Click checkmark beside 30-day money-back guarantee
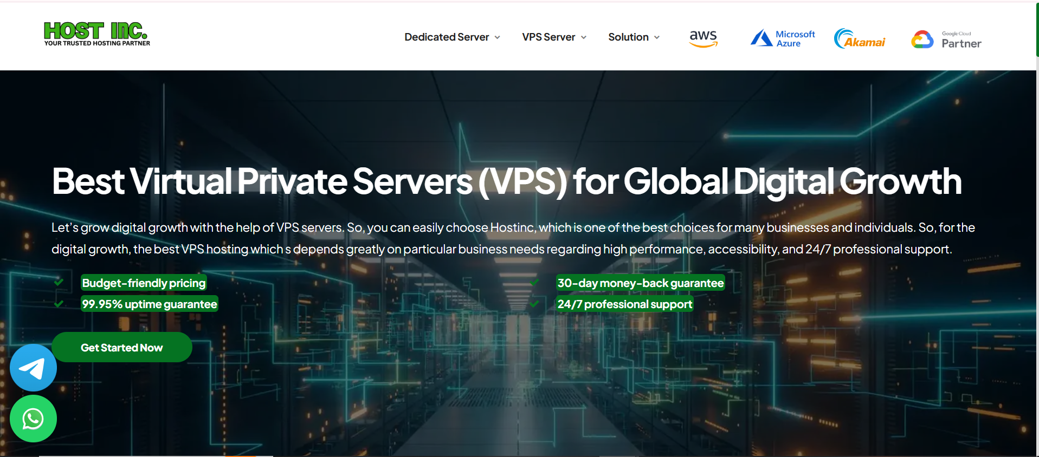 [534, 282]
